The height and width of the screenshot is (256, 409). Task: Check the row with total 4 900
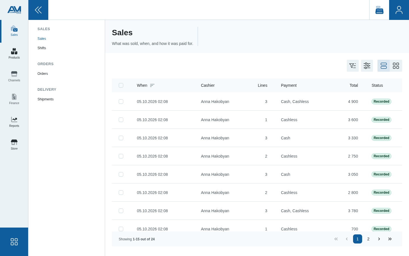click(121, 102)
